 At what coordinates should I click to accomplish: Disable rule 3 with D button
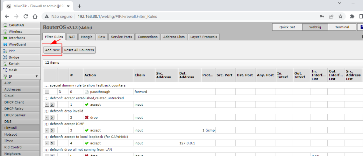pyautogui.click(x=52, y=130)
